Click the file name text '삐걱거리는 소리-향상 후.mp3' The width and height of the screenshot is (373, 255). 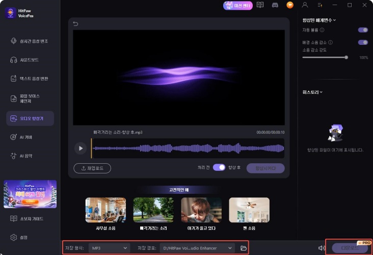click(x=118, y=132)
